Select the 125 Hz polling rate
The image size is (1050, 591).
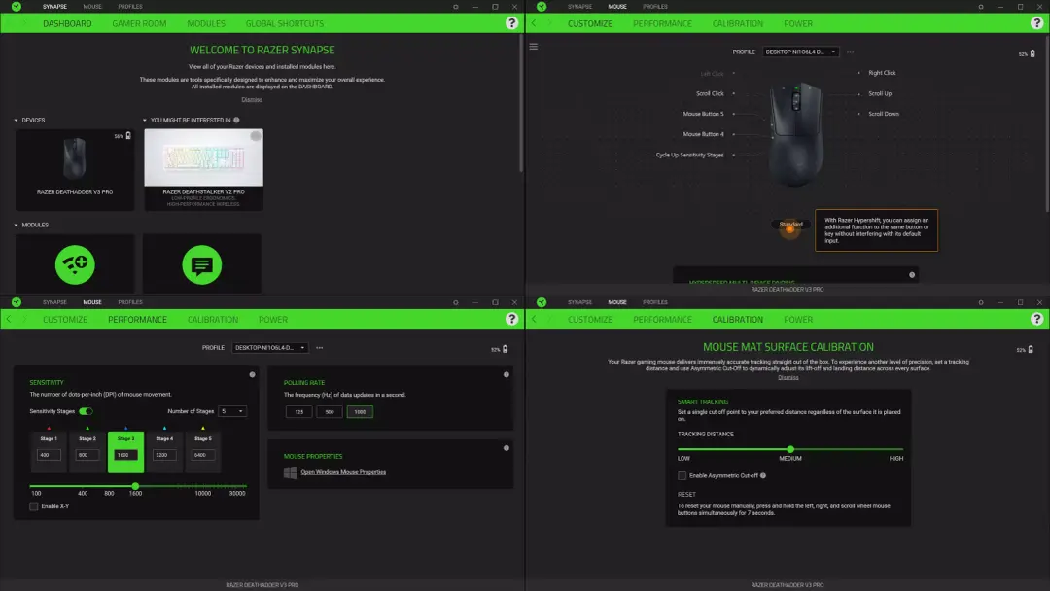298,411
